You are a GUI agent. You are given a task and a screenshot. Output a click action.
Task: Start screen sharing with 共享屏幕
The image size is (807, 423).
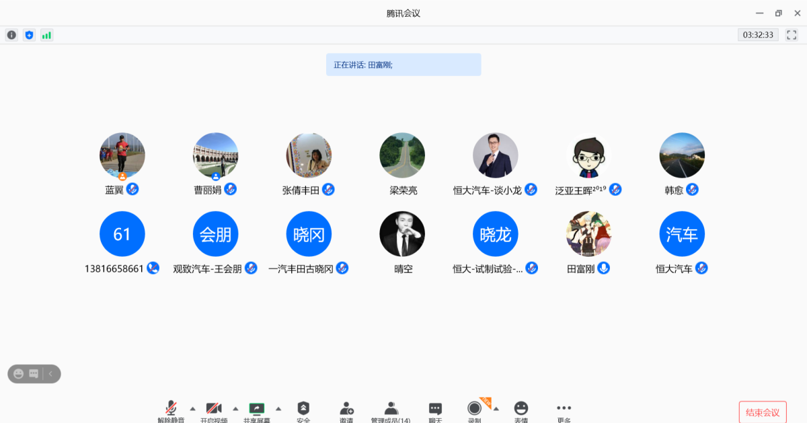tap(256, 410)
